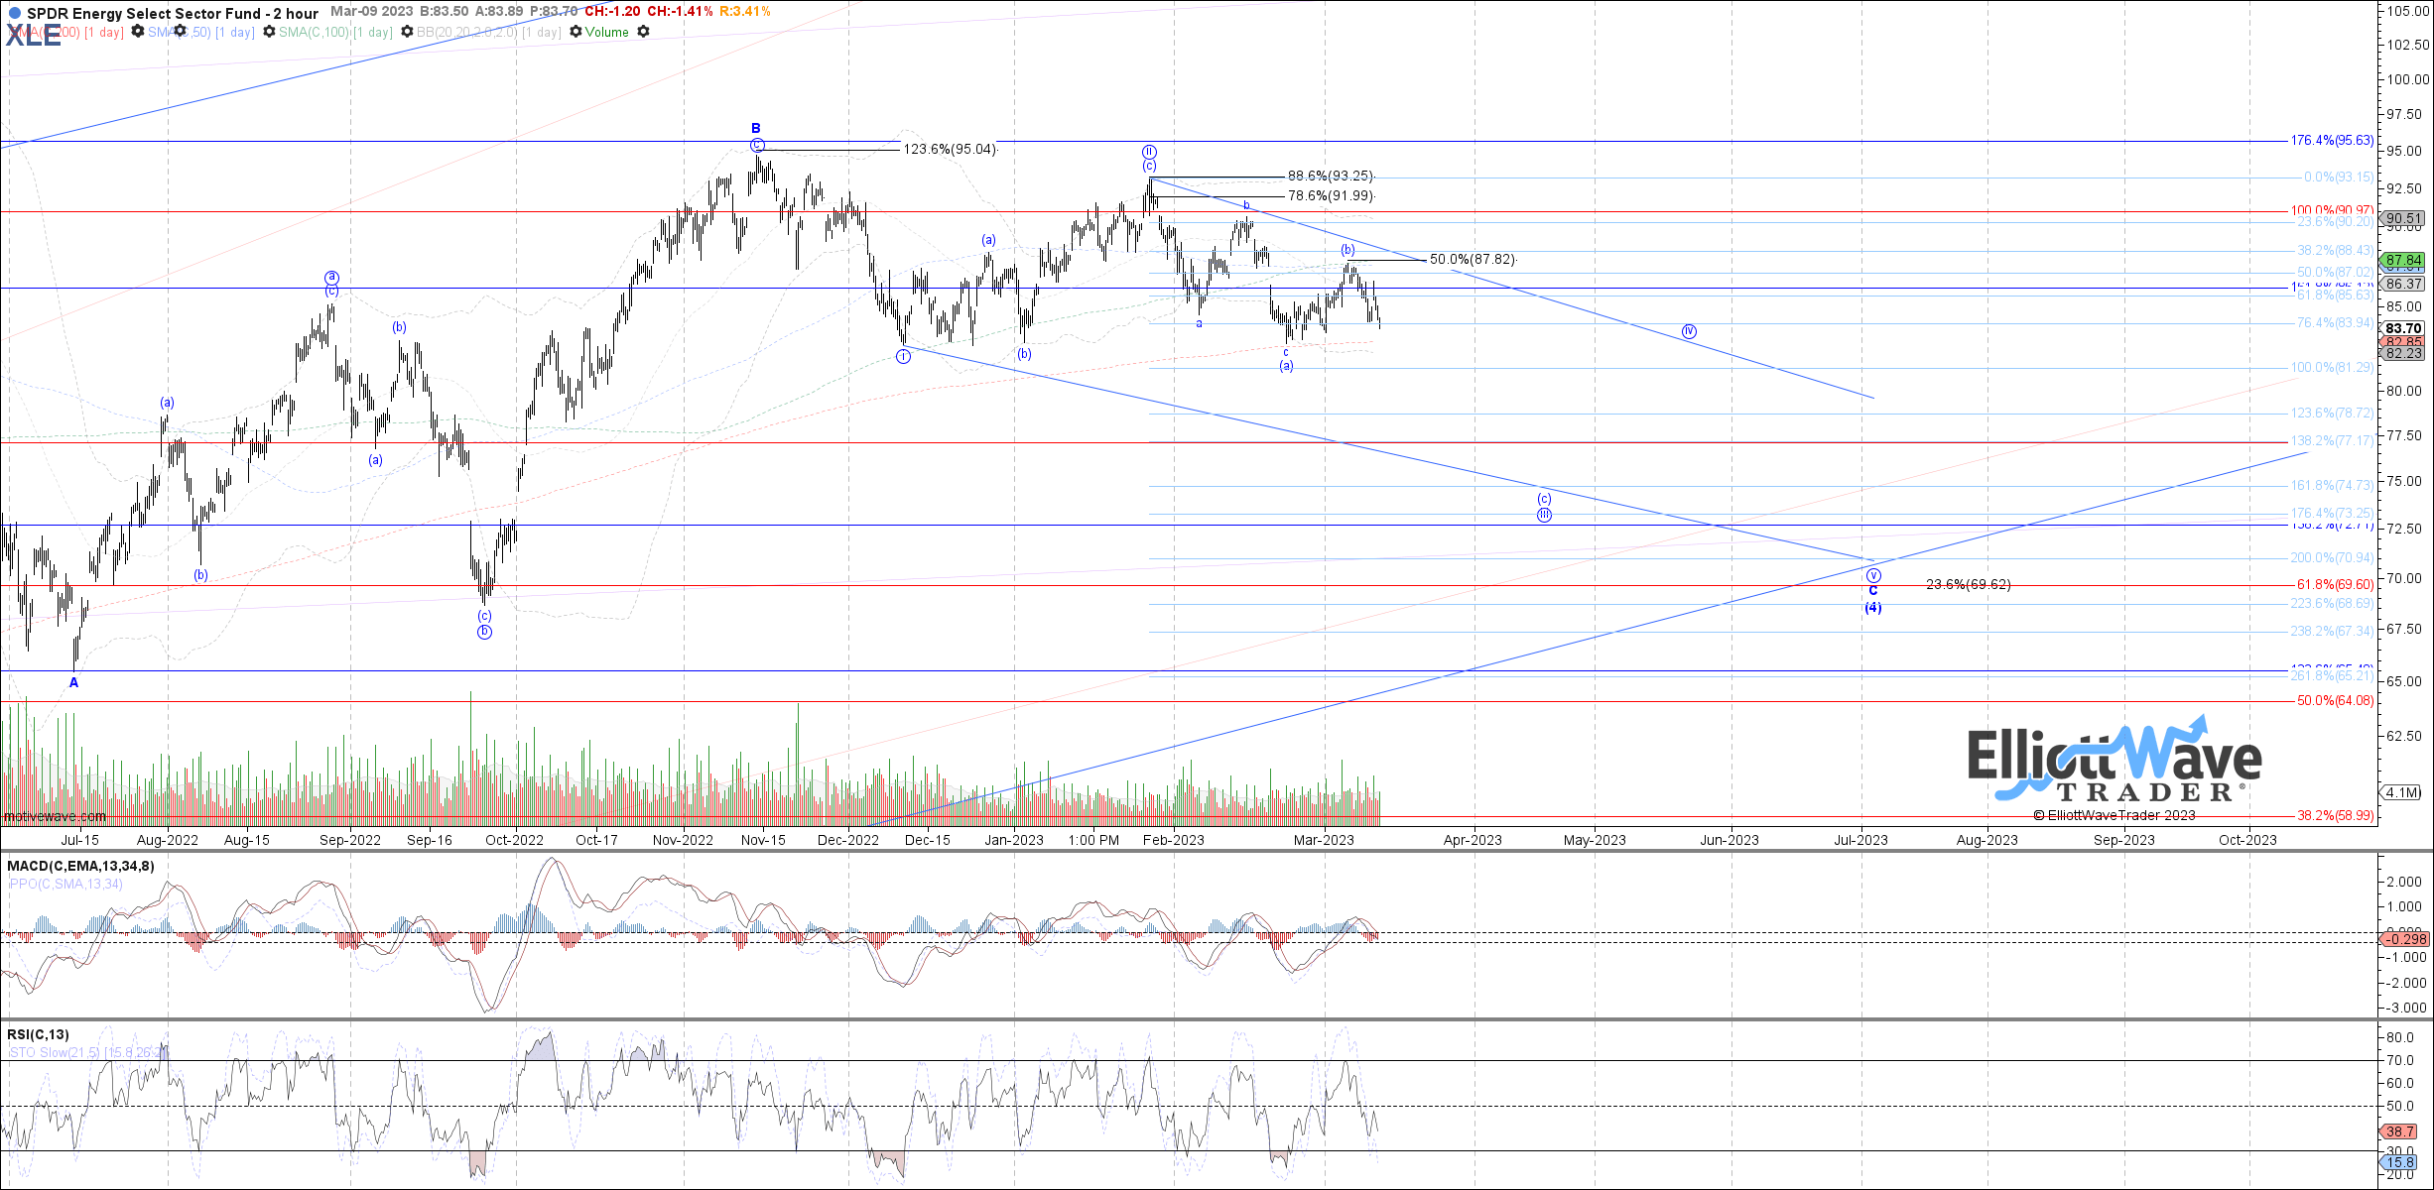
Task: Open the SMA(C,50) settings gear
Action: [x=269, y=32]
